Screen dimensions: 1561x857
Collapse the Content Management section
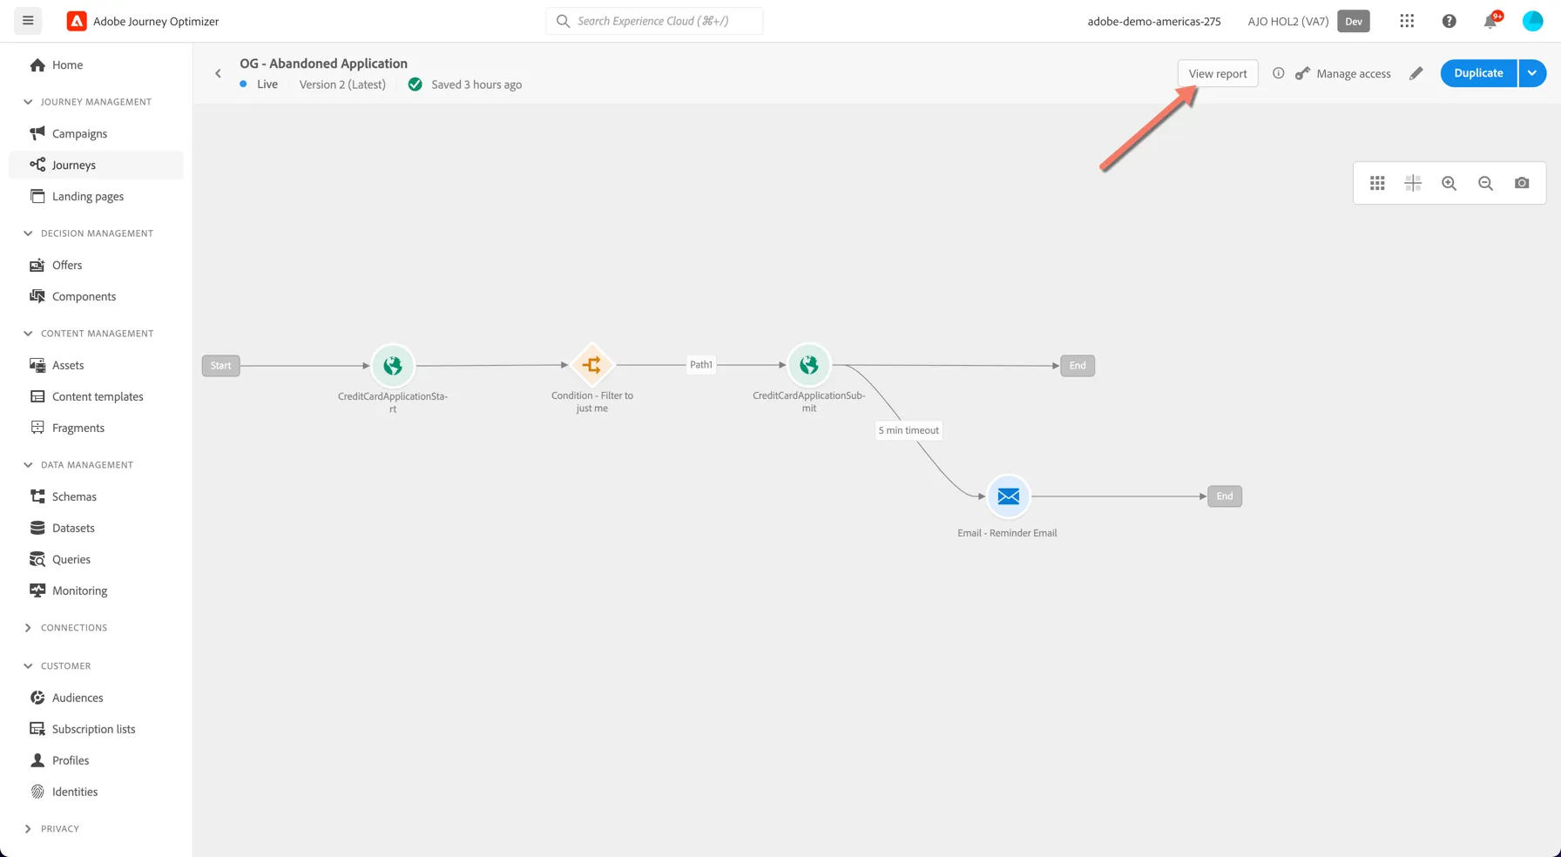coord(28,334)
